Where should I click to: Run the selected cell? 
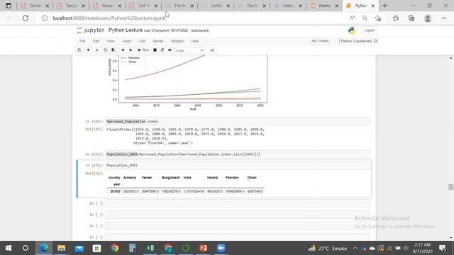point(143,50)
